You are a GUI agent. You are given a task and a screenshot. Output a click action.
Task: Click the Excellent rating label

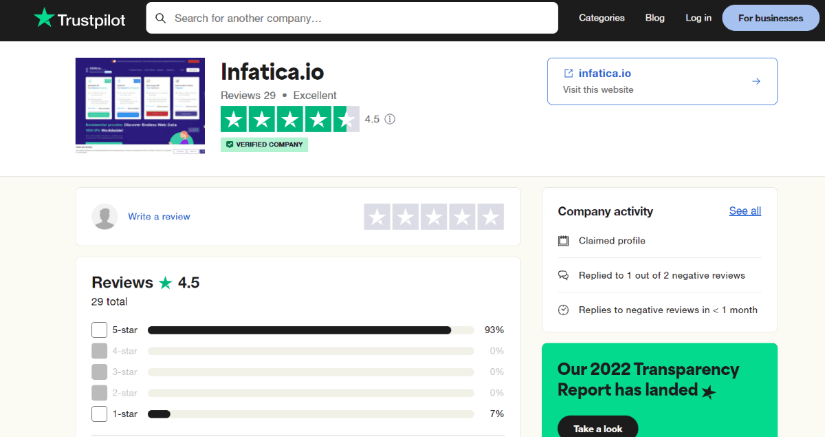(315, 96)
